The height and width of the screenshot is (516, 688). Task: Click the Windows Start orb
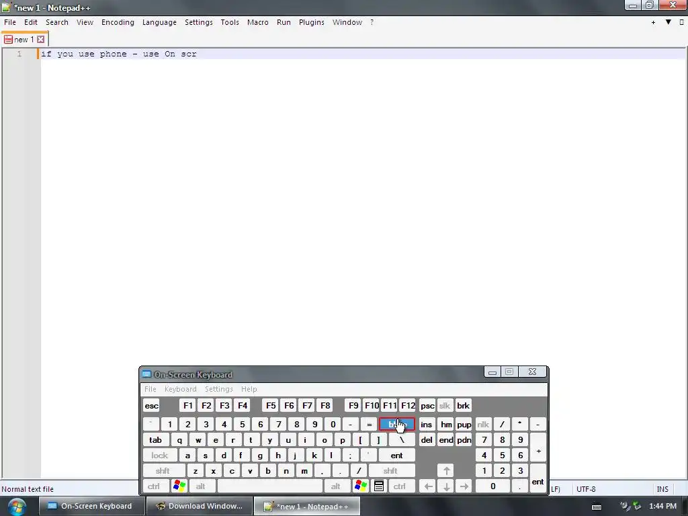point(17,507)
